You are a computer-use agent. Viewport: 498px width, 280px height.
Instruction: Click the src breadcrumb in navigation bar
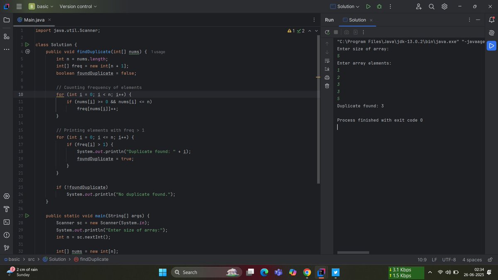pyautogui.click(x=31, y=259)
